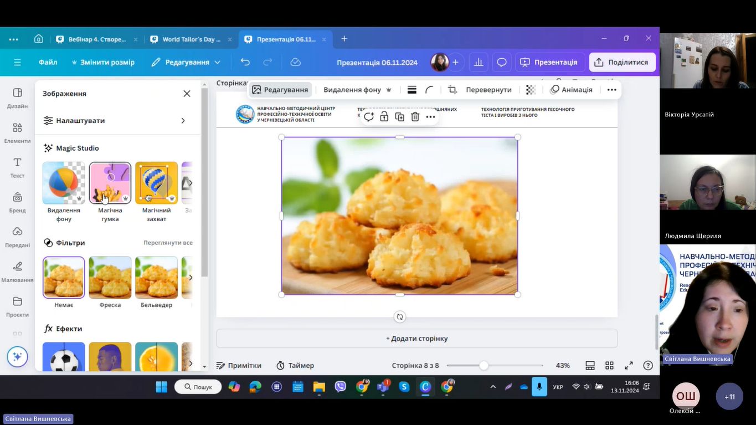Open the comments speech bubble icon
This screenshot has width=756, height=425.
pos(502,62)
